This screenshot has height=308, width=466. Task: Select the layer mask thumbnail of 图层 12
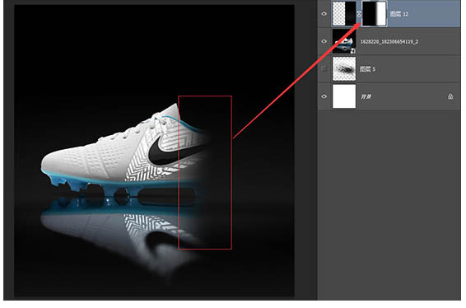pos(375,14)
